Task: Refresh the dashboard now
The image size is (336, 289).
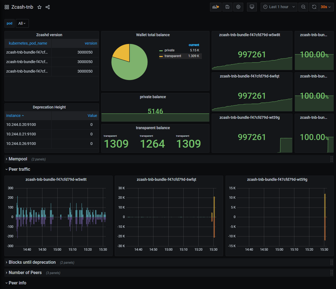Action: click(x=314, y=7)
